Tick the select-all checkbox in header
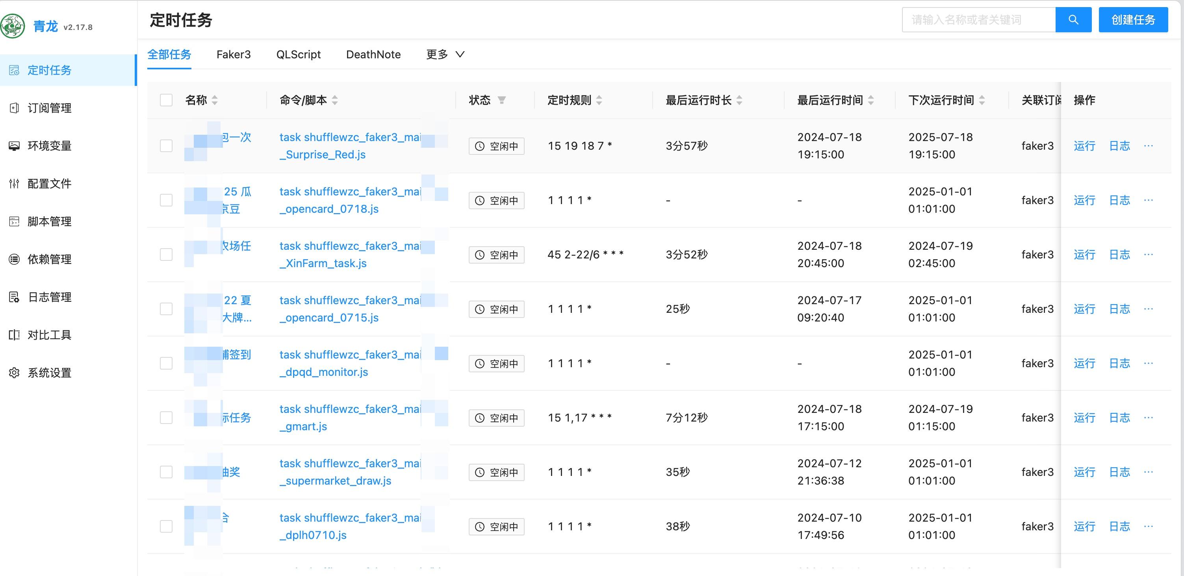 click(x=166, y=100)
